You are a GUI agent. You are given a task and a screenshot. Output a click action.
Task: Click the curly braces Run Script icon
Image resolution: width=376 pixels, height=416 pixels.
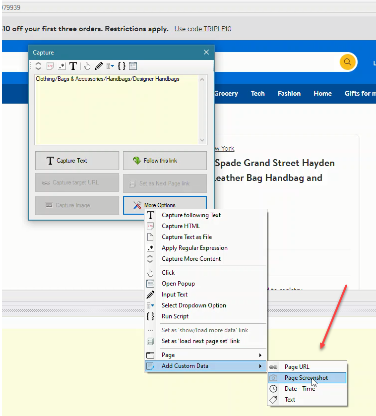122,66
